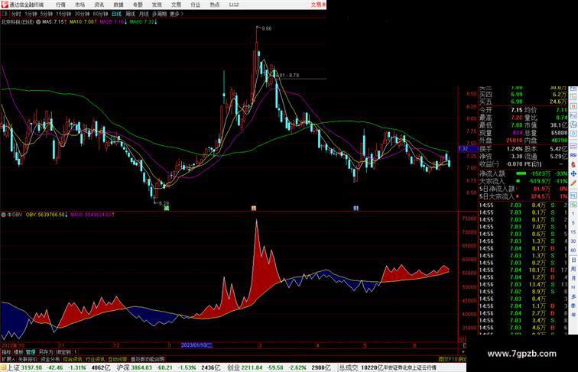Open the 热点 menu
578x372 pixels.
(215, 5)
